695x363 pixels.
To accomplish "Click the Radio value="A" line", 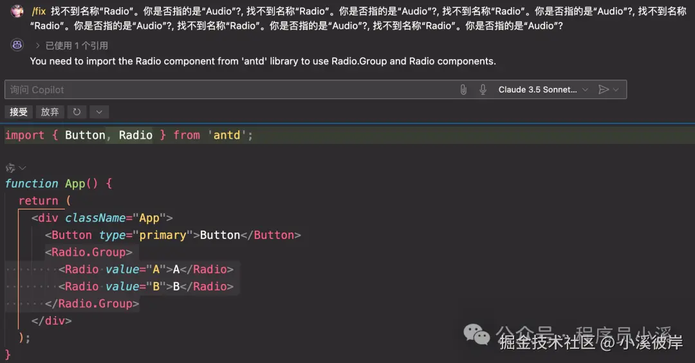I will (x=146, y=269).
